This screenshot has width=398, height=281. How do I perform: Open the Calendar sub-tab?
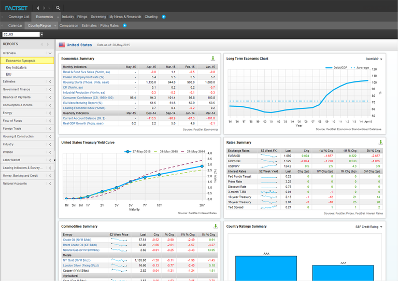[15, 25]
